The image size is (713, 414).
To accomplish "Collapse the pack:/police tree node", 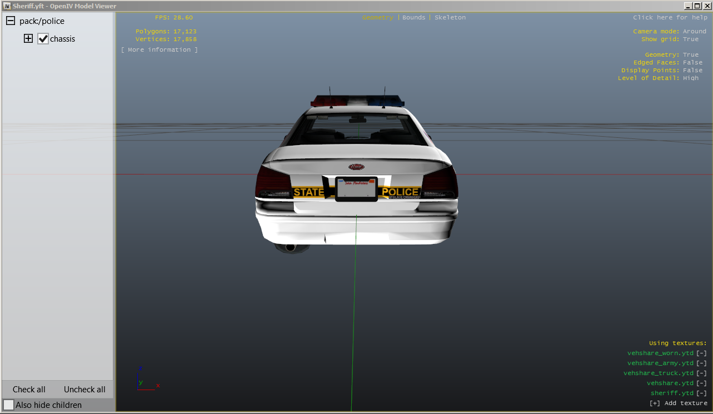I will (10, 21).
